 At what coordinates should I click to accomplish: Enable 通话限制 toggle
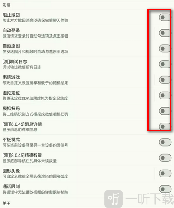(165, 189)
